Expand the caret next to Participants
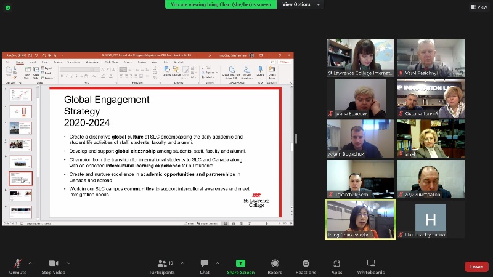Image resolution: width=493 pixels, height=277 pixels. coord(182,263)
